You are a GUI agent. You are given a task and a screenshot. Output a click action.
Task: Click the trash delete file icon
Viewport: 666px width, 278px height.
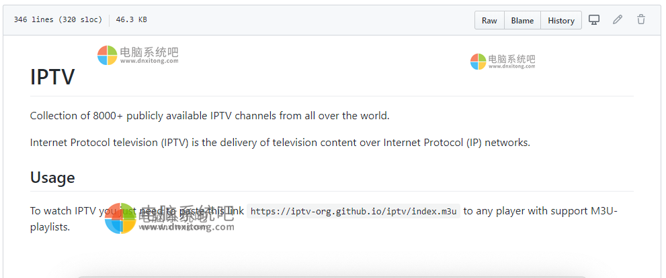click(641, 20)
